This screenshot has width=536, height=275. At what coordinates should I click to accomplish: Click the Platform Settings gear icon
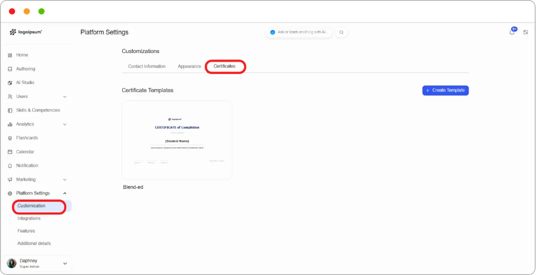click(10, 193)
